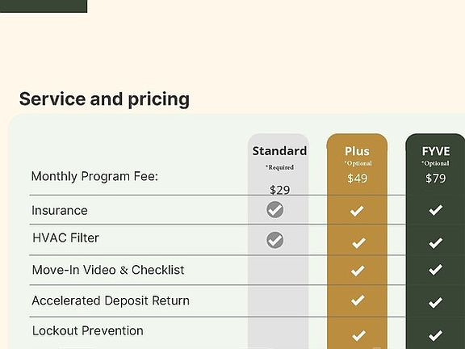
Task: Click Plus checkmark for Accelerated Deposit Return
Action: [358, 301]
